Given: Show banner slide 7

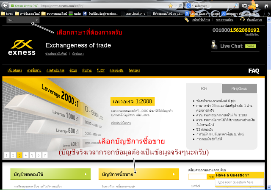Looking at the screenshot, I should [x=45, y=155].
